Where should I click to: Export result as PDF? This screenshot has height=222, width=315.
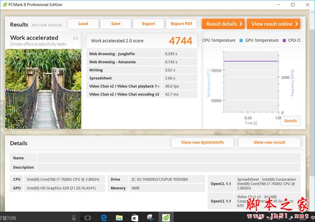[181, 24]
